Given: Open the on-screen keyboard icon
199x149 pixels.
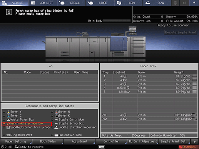Looking at the screenshot, I should coord(102,147).
